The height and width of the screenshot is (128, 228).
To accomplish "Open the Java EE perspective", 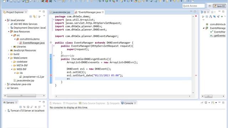I will [x=219, y=6].
